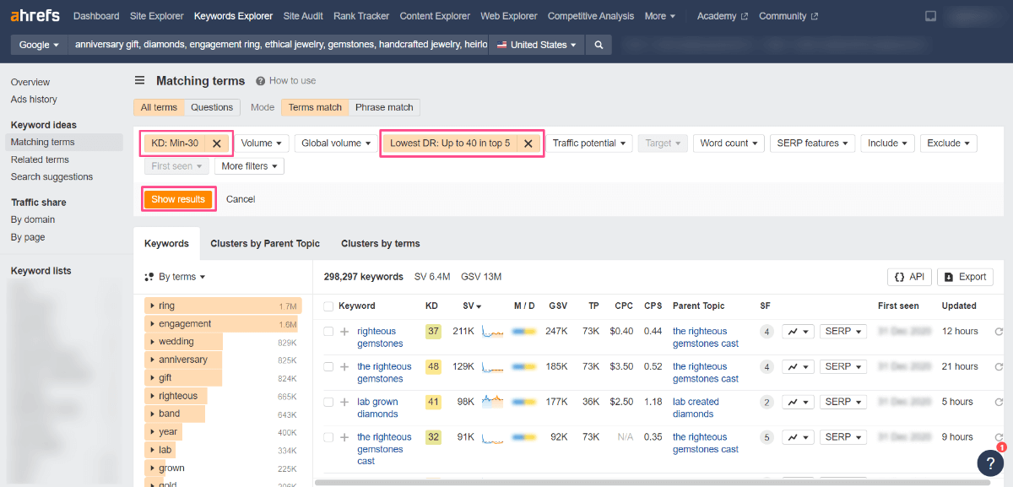Image resolution: width=1013 pixels, height=487 pixels.
Task: Click KD value 37 color badge
Action: click(x=433, y=332)
